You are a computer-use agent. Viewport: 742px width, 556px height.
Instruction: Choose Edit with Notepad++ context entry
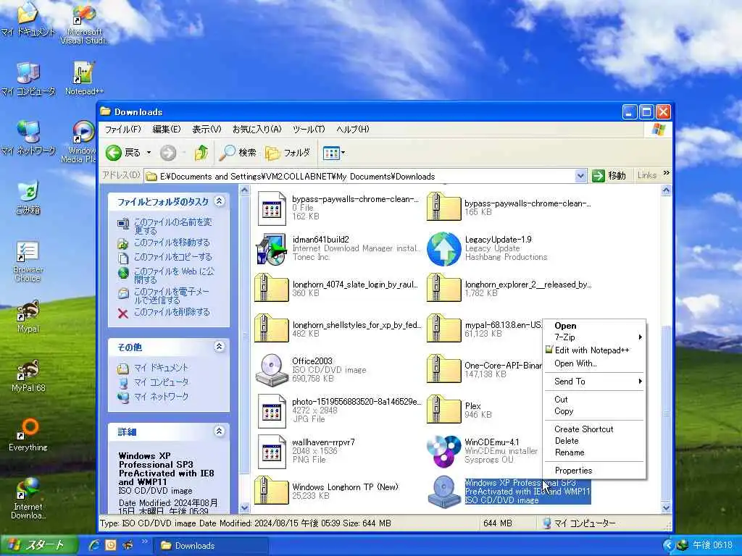pos(594,350)
